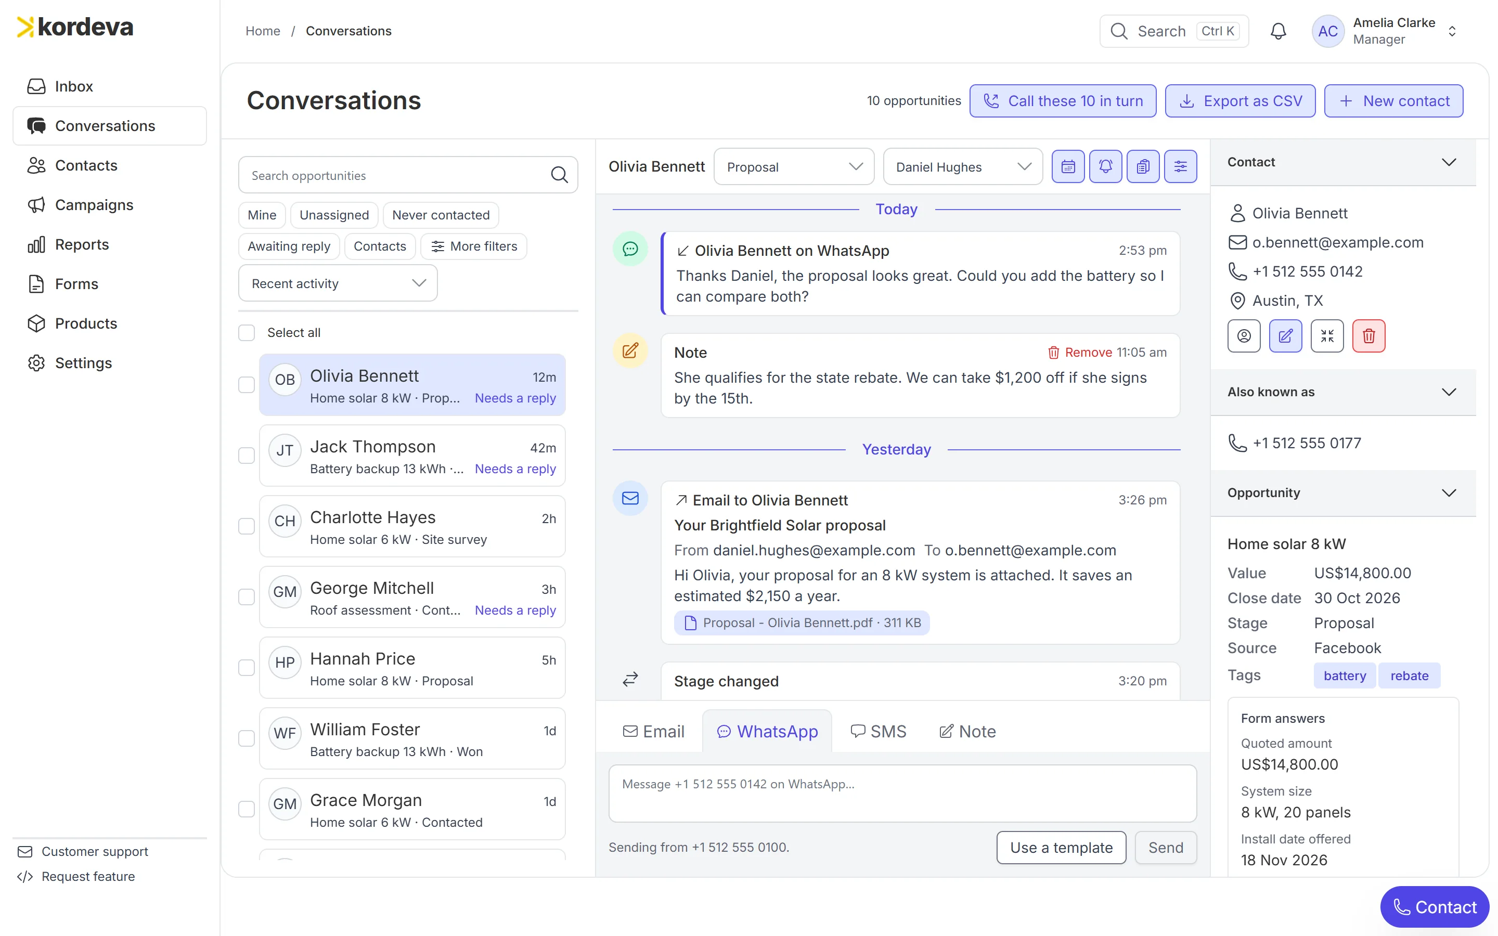This screenshot has height=936, width=1498.
Task: Apply the Awaiting reply filter
Action: (289, 246)
